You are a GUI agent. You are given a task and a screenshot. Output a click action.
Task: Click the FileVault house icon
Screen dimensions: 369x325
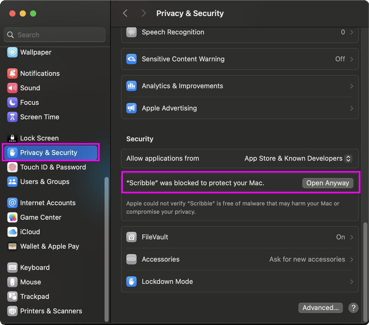click(x=131, y=237)
